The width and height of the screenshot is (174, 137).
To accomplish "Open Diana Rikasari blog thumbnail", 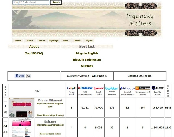I will (x=21, y=108).
